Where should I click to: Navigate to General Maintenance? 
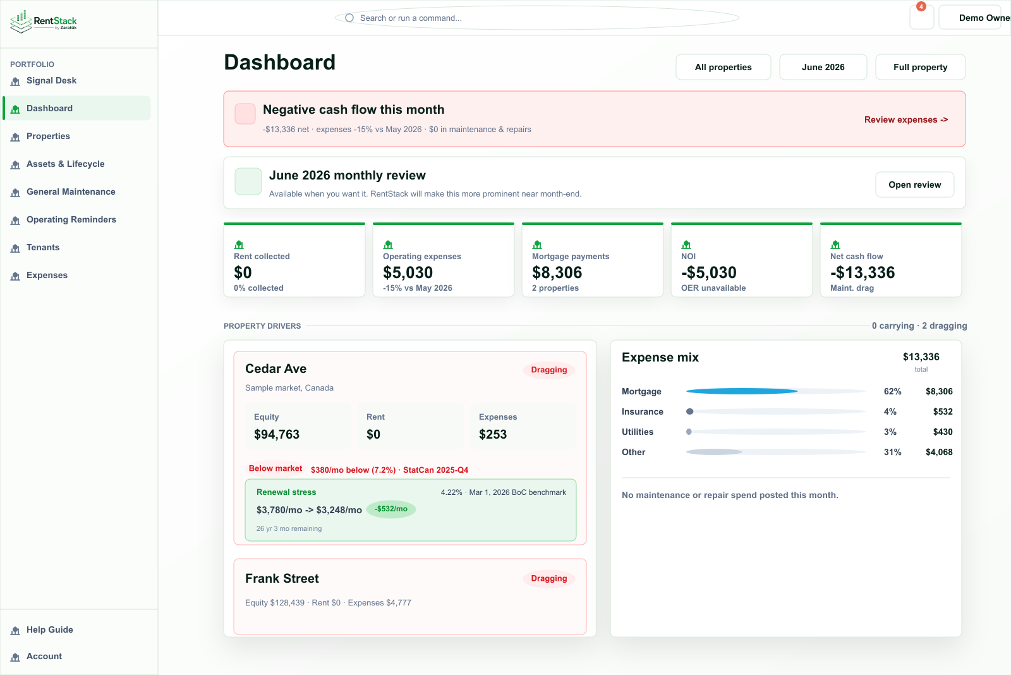[76, 192]
